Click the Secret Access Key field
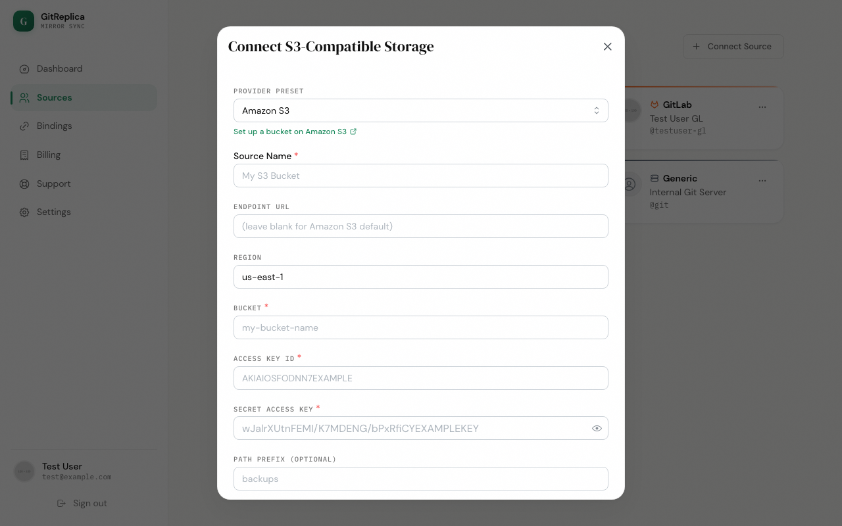Viewport: 842px width, 526px height. pos(420,428)
